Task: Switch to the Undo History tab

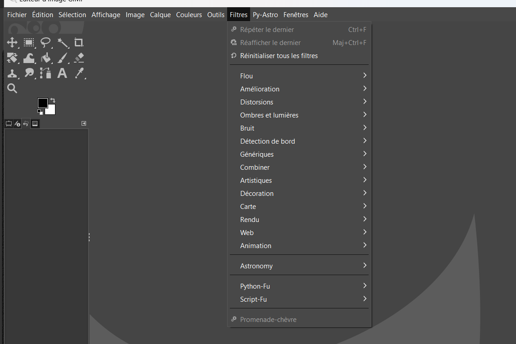Action: coord(26,123)
